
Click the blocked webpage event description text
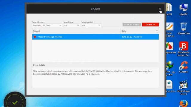92,73
